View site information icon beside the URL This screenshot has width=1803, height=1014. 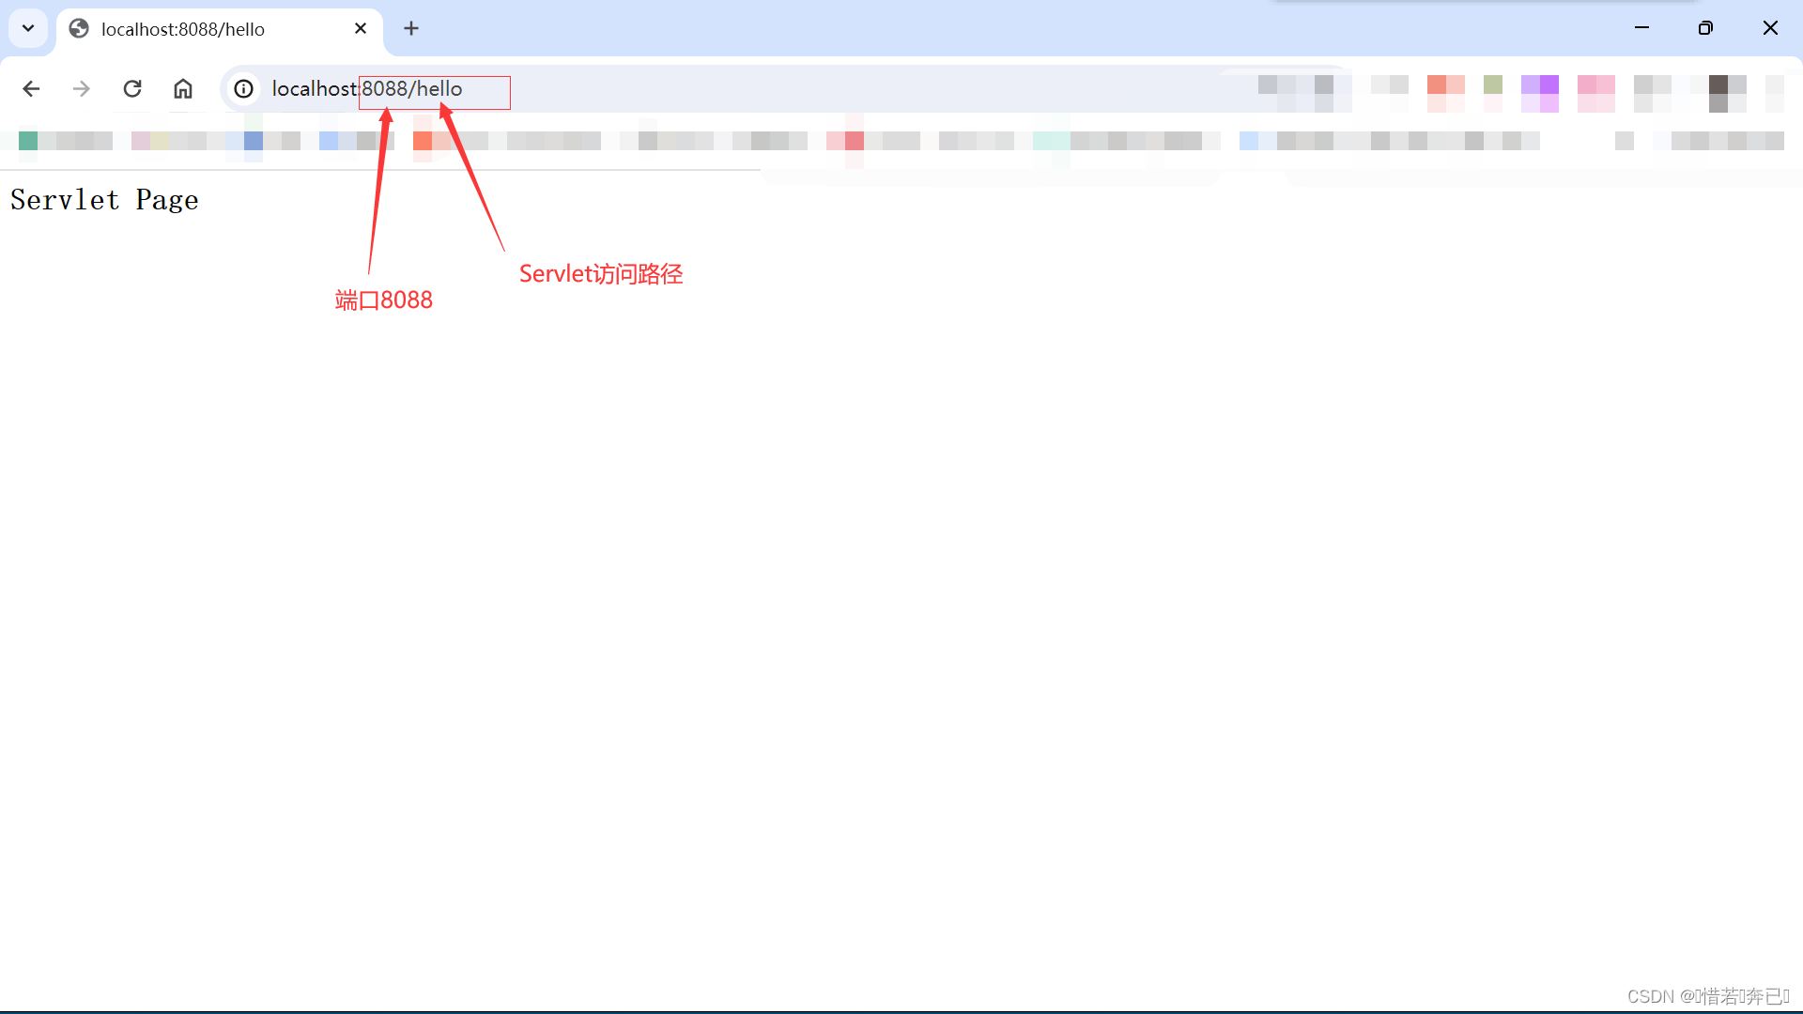(244, 88)
